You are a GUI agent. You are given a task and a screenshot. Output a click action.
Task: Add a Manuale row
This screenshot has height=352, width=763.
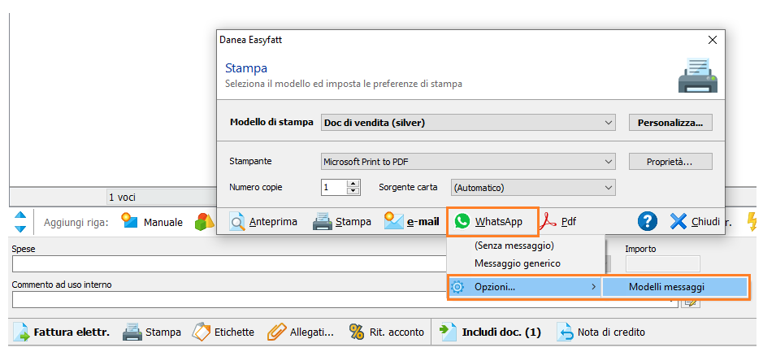coord(152,223)
